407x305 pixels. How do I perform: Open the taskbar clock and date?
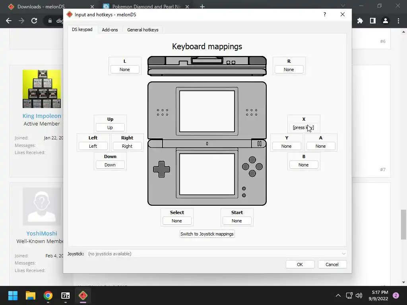tap(378, 295)
